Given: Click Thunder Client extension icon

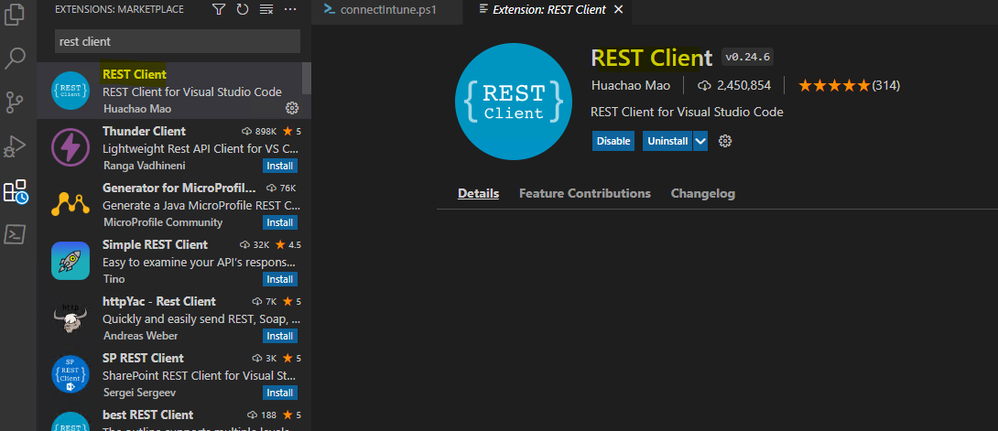Looking at the screenshot, I should (x=70, y=147).
